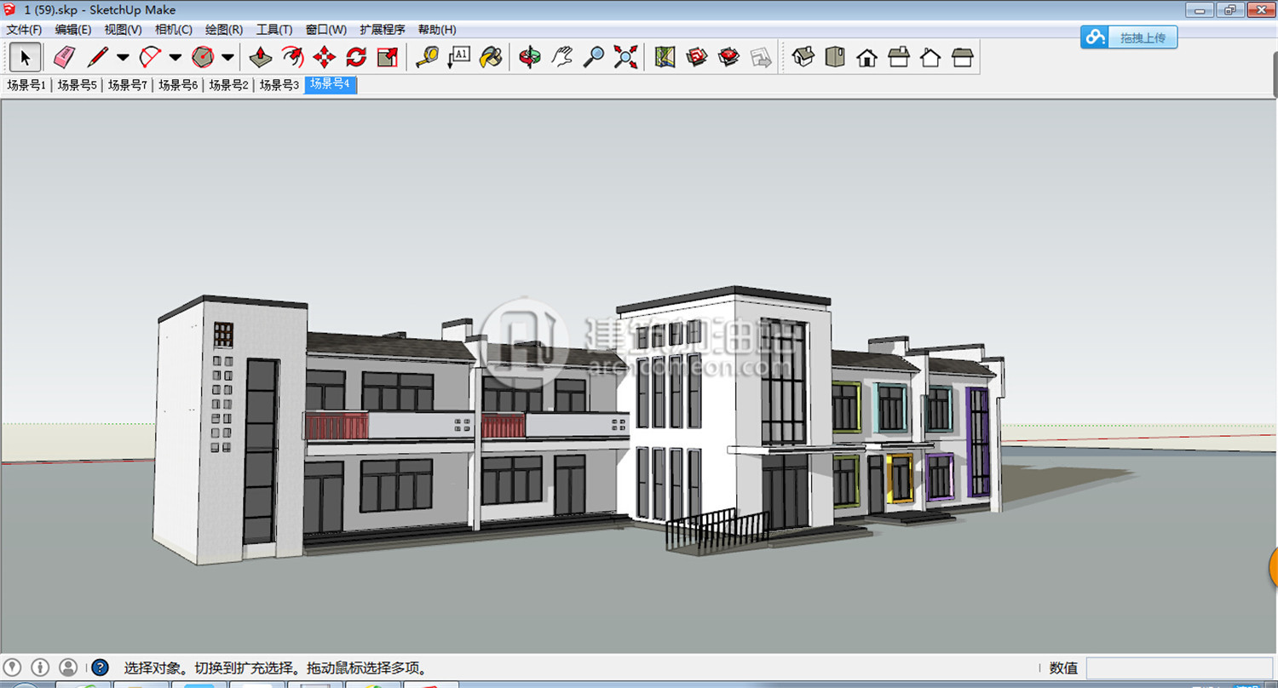Image resolution: width=1278 pixels, height=688 pixels.
Task: Select the Push/Pull tool
Action: [x=261, y=57]
